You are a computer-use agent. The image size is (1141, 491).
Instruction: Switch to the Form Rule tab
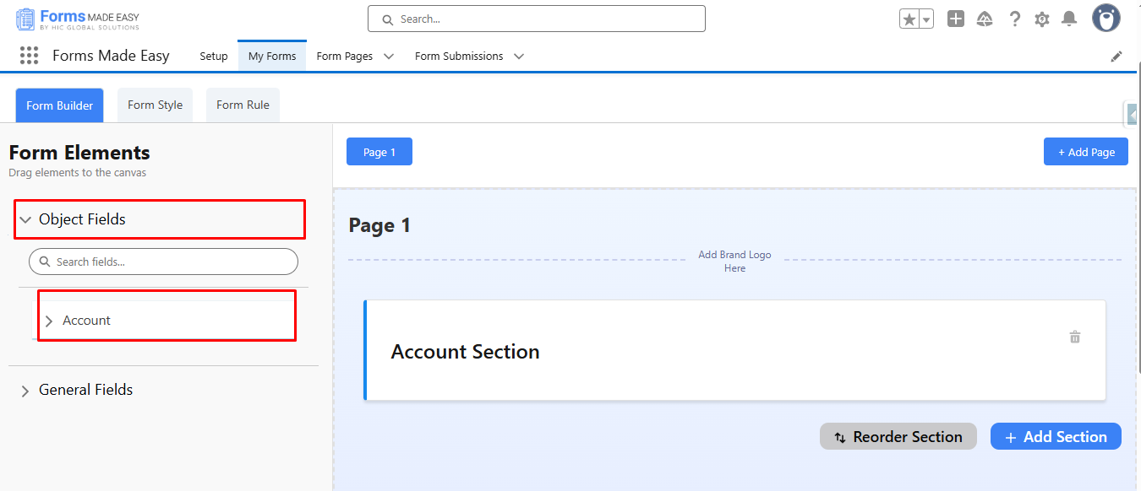tap(243, 105)
